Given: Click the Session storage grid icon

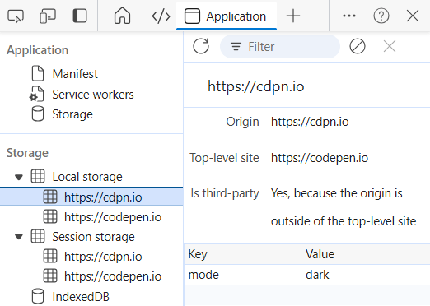Looking at the screenshot, I should click(x=38, y=236).
